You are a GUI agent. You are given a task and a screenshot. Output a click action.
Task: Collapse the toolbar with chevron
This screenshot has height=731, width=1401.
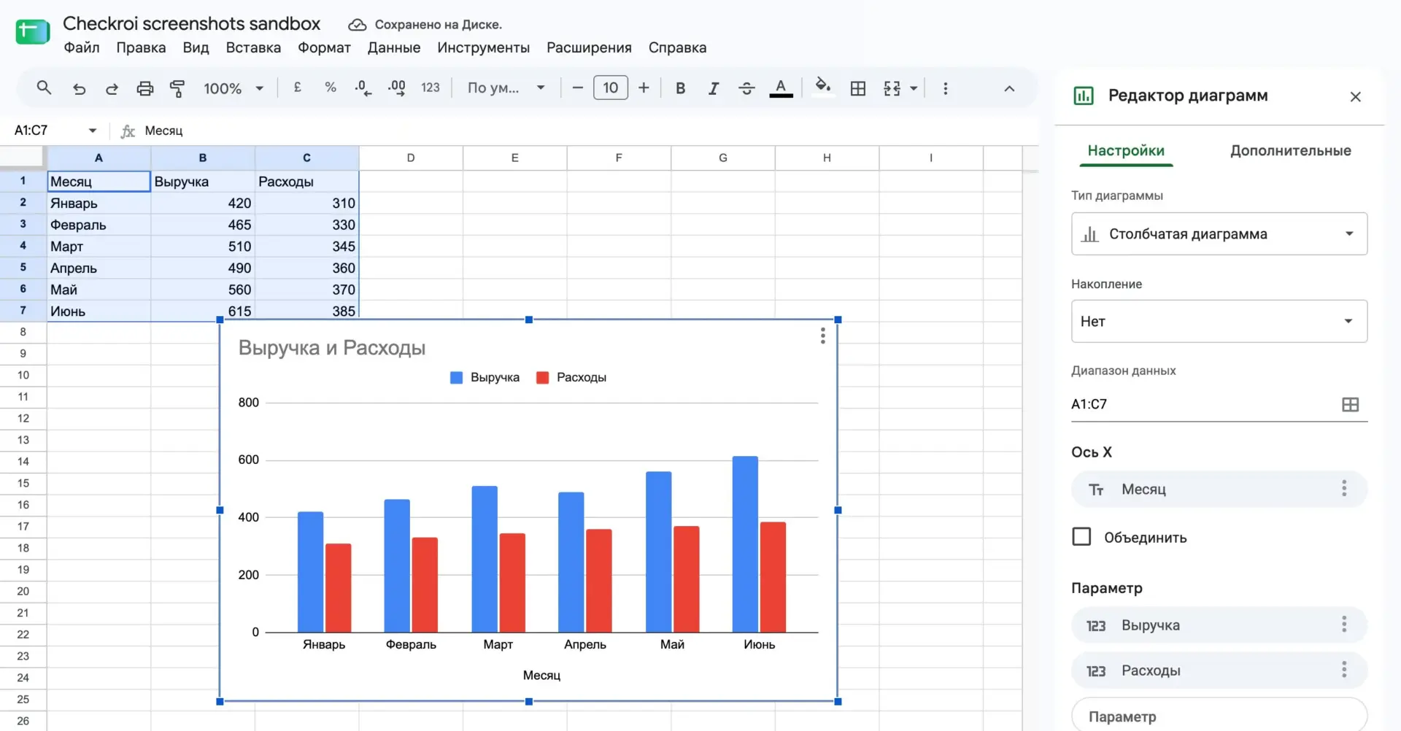(x=1009, y=88)
